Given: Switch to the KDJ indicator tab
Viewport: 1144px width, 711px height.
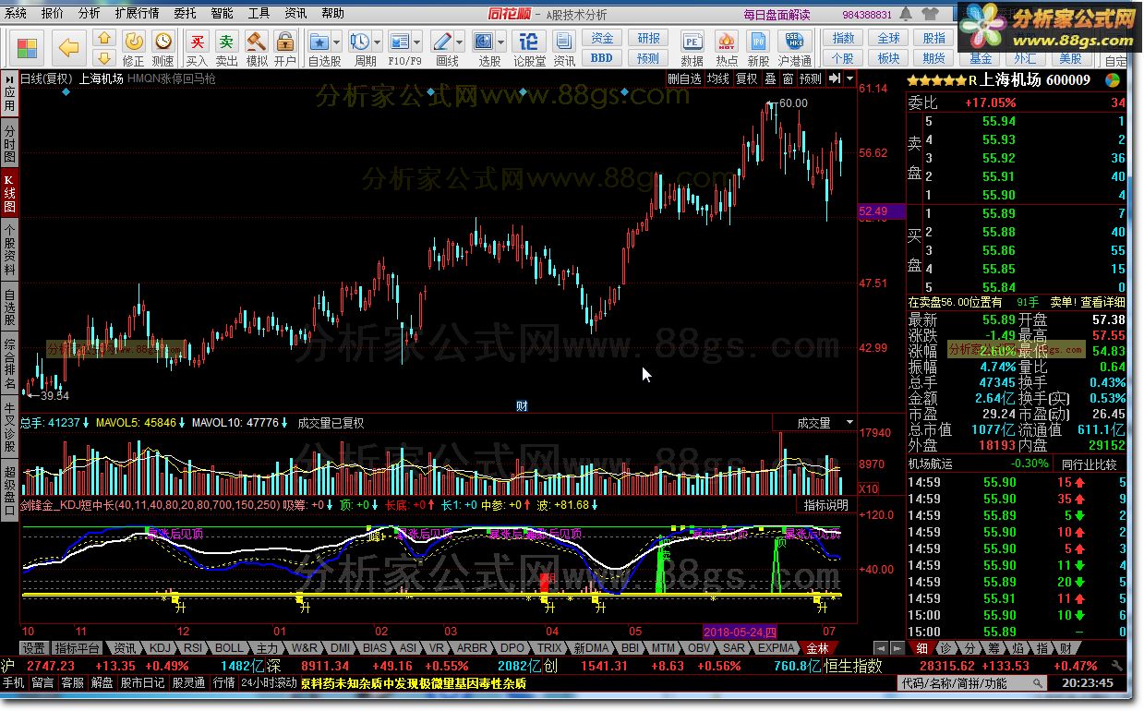Looking at the screenshot, I should (161, 648).
